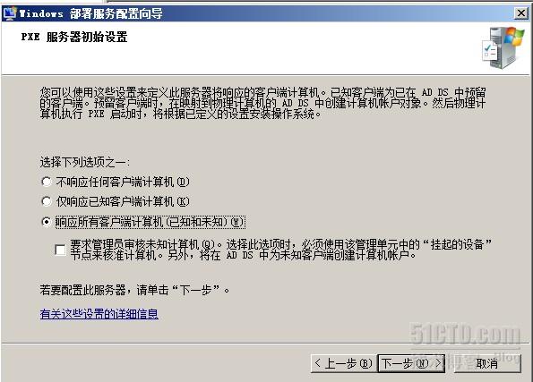Select the 不响应任何客户端计算机(D) radio button
The image size is (533, 382).
47,182
